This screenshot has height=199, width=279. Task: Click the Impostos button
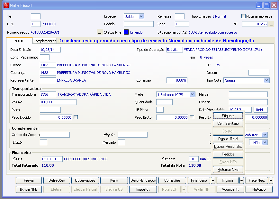click(x=143, y=189)
